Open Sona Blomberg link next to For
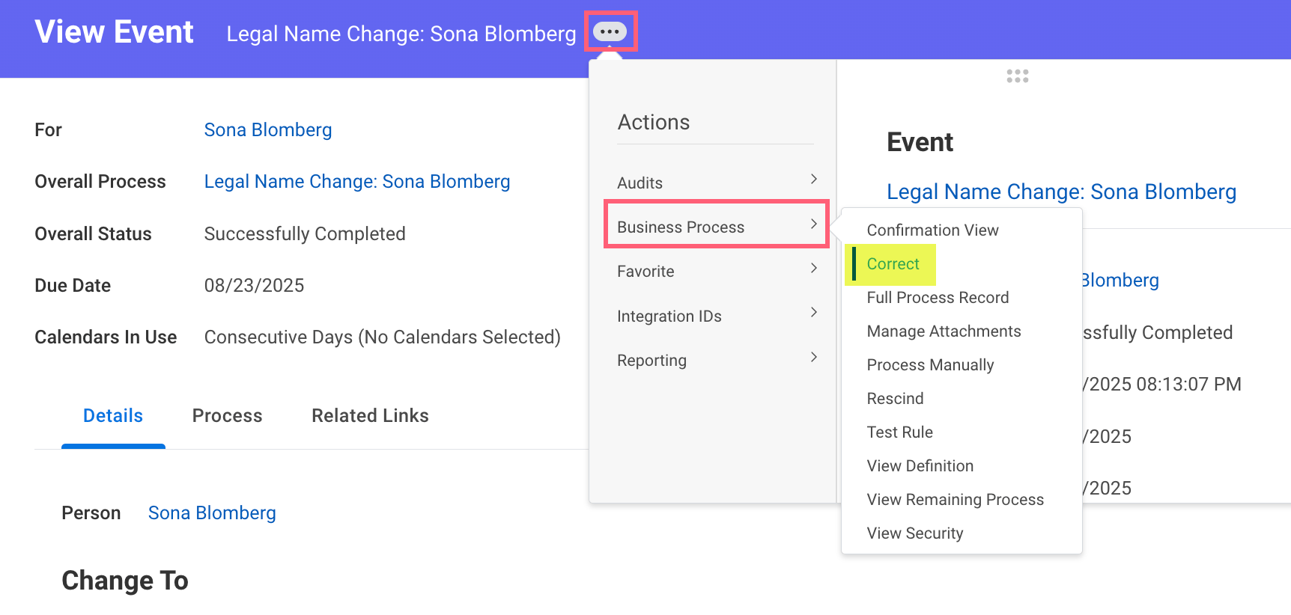The image size is (1291, 615). (268, 130)
